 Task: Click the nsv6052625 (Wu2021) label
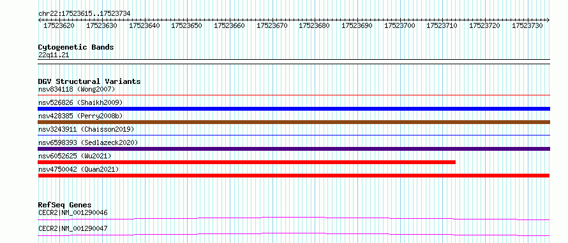(75, 156)
